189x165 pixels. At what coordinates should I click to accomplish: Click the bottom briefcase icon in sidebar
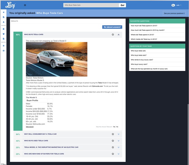[x=4, y=51]
